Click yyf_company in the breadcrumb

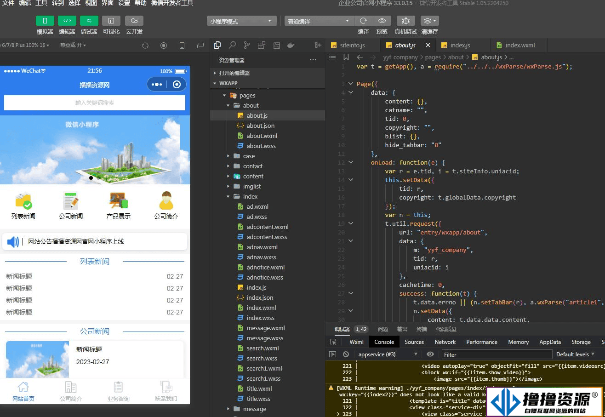point(400,57)
